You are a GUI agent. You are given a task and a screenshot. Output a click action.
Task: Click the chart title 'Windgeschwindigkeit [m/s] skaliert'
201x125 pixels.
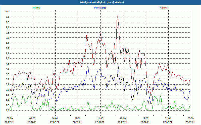coord(102,2)
